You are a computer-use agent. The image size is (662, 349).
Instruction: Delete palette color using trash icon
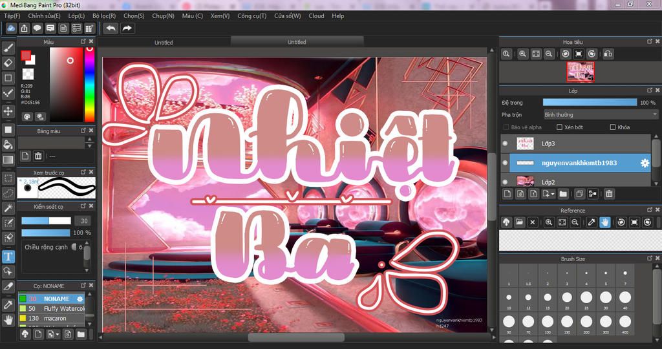coord(38,156)
